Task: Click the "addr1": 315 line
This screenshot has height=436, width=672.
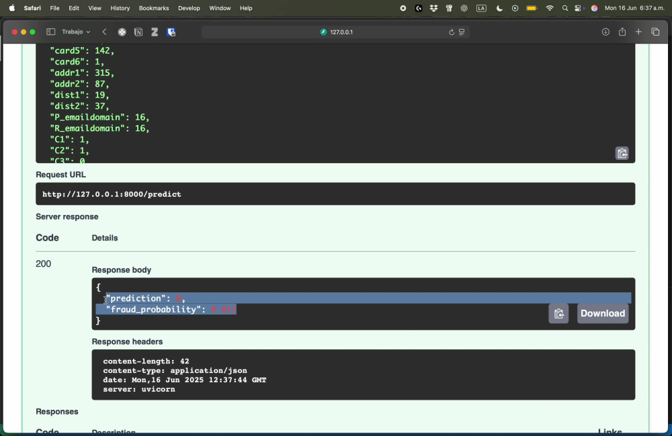Action: [82, 73]
